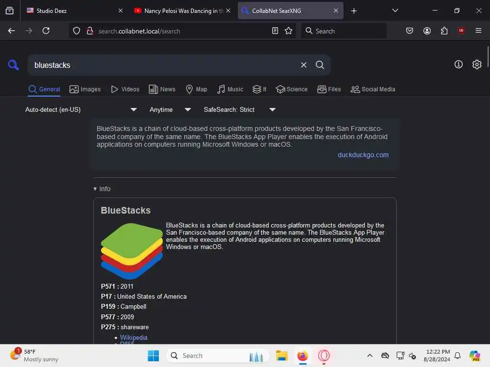The image size is (490, 367).
Task: Open Firefox account icon
Action: tap(427, 31)
